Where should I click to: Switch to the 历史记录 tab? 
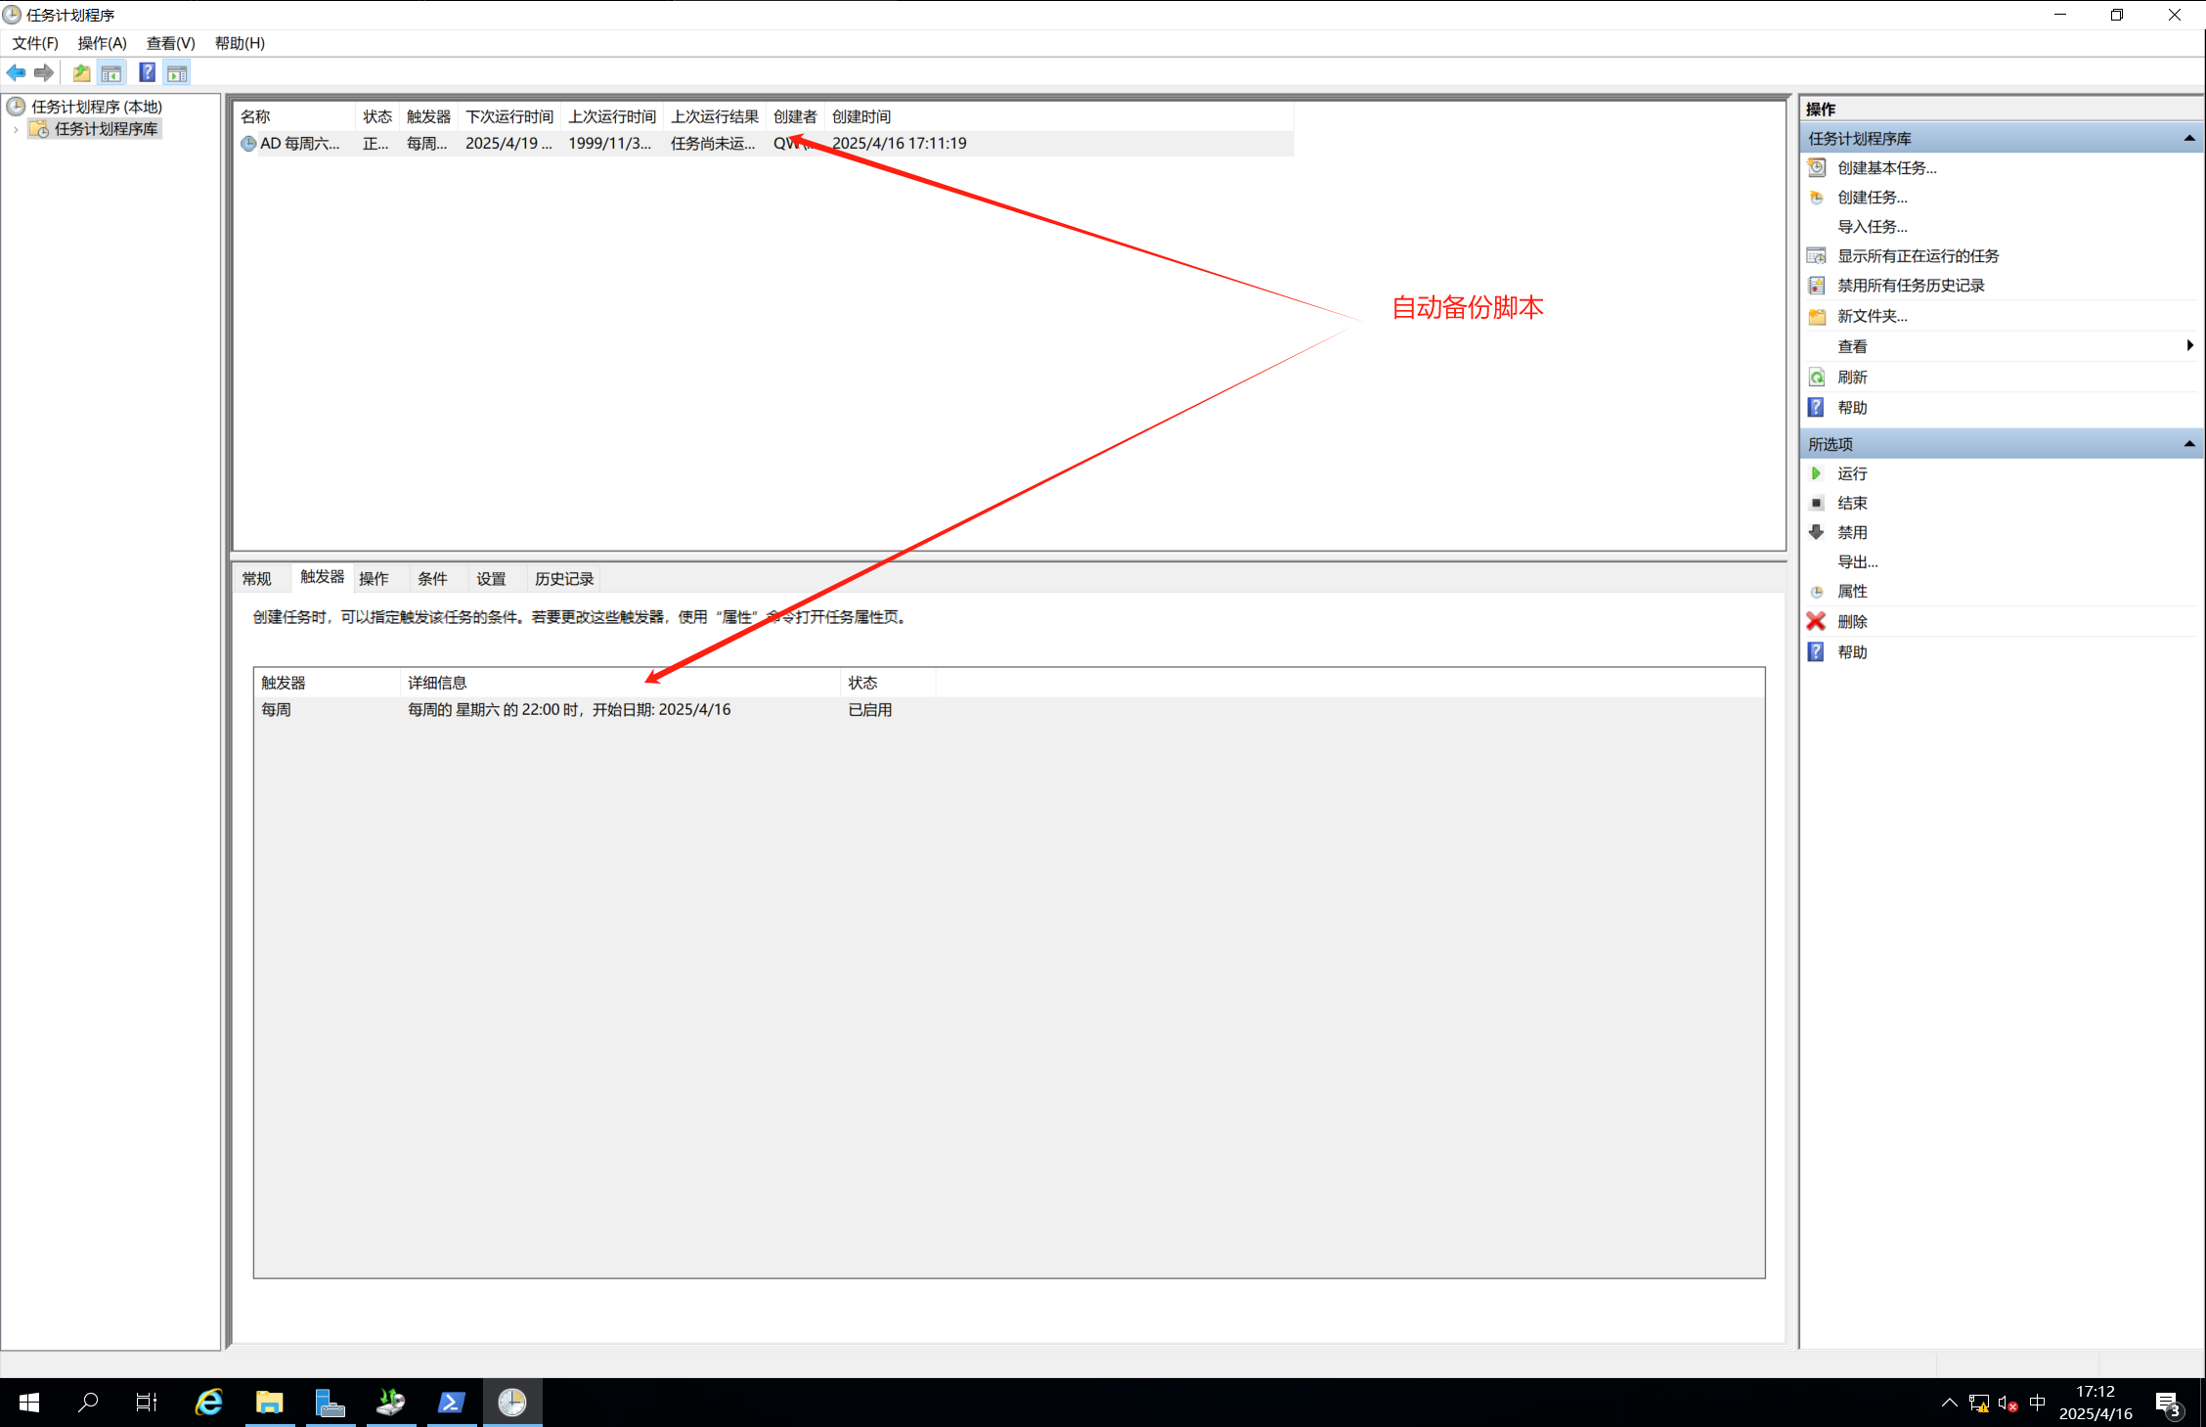tap(564, 579)
